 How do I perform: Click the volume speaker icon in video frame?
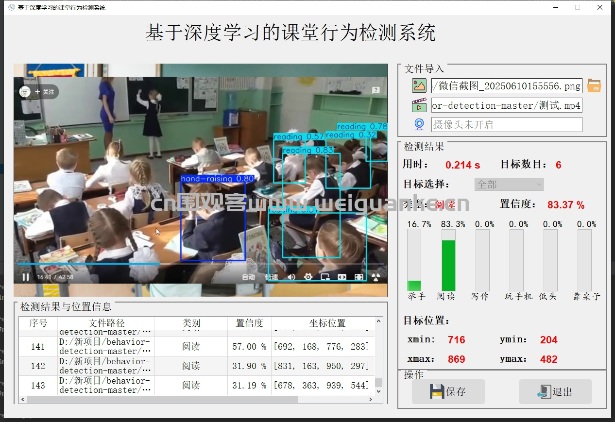tap(291, 277)
